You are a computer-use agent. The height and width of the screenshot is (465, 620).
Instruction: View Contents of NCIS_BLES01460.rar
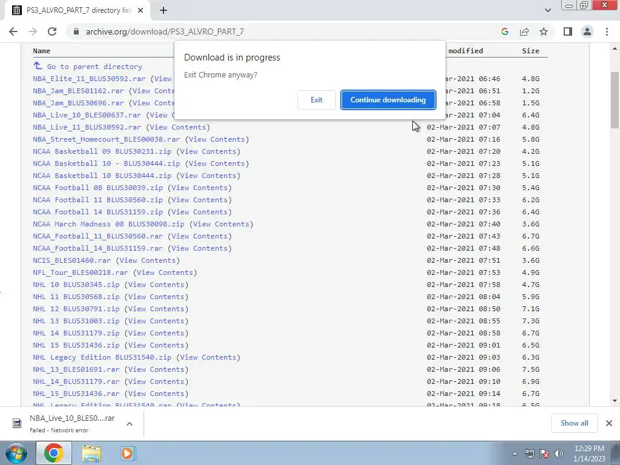[148, 260]
